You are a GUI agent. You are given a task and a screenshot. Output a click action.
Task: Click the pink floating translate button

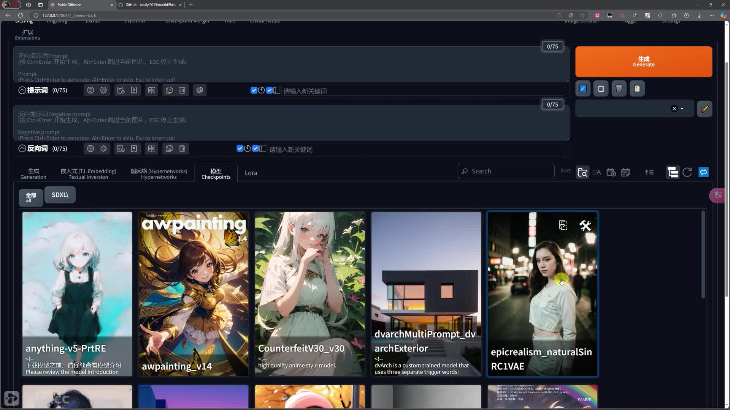pos(718,196)
